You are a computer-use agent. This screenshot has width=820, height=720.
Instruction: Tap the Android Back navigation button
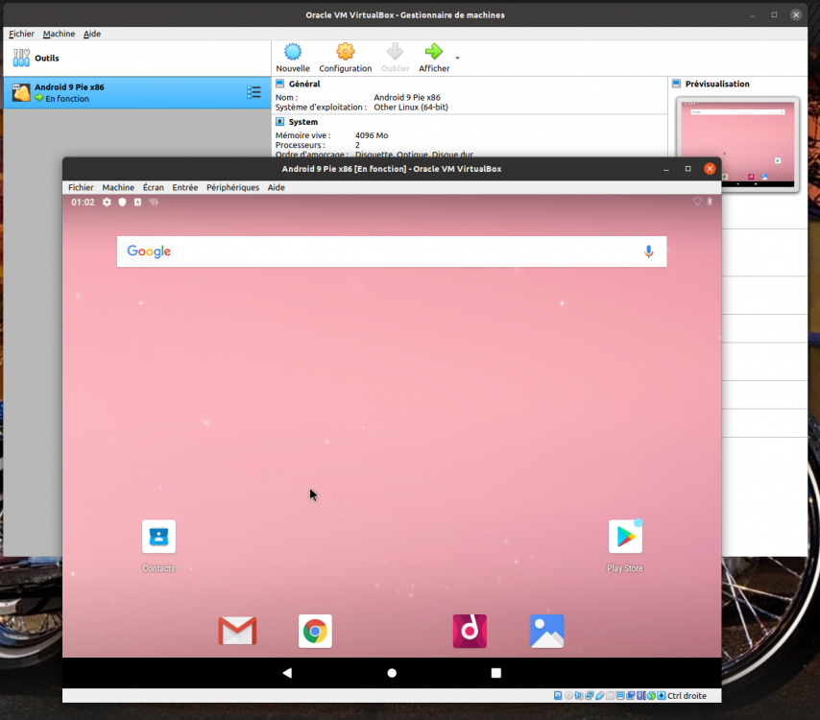(287, 673)
